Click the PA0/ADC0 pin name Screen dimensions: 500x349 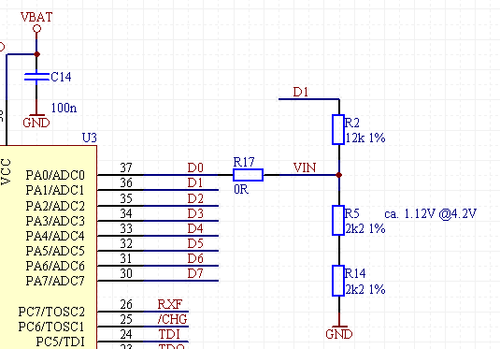(x=55, y=175)
